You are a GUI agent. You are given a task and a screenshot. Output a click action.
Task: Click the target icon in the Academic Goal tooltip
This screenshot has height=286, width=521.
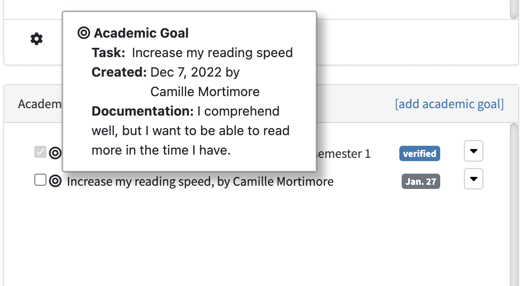click(x=84, y=33)
